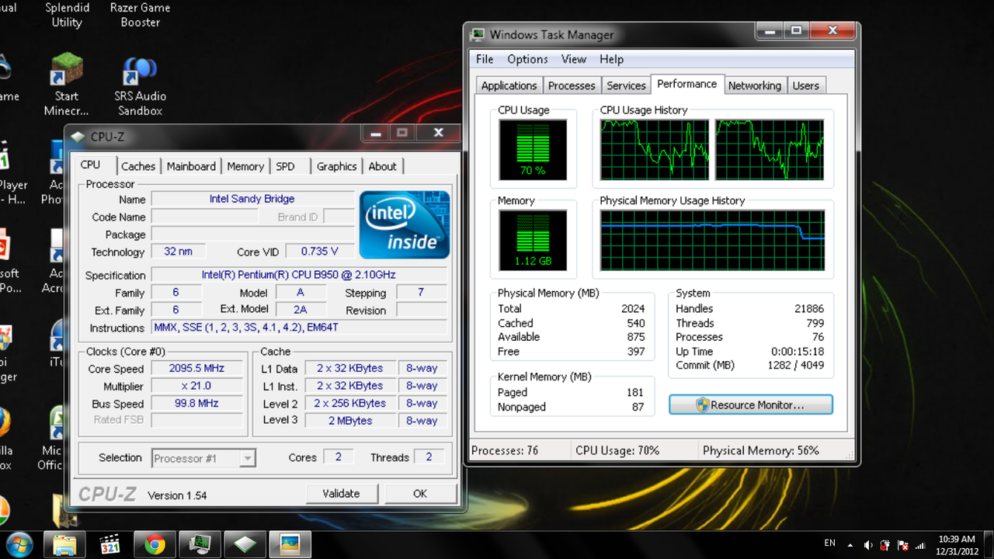Open Networking tab in Task Manager
The height and width of the screenshot is (559, 994).
(x=754, y=85)
